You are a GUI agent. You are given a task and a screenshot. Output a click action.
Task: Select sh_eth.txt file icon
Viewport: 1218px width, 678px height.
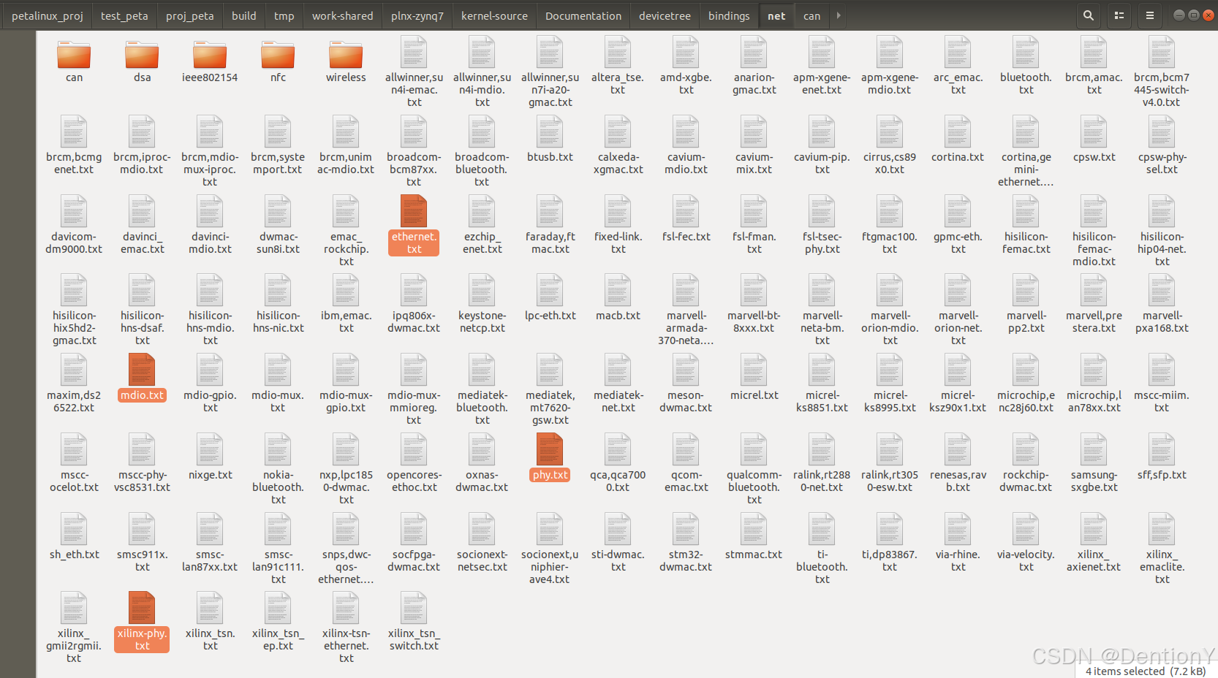[x=74, y=529]
